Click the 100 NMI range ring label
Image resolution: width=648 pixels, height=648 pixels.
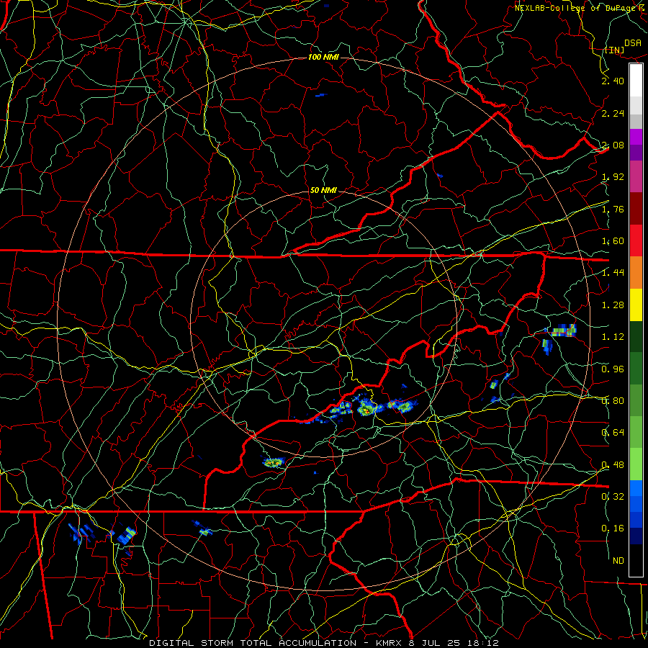point(323,57)
